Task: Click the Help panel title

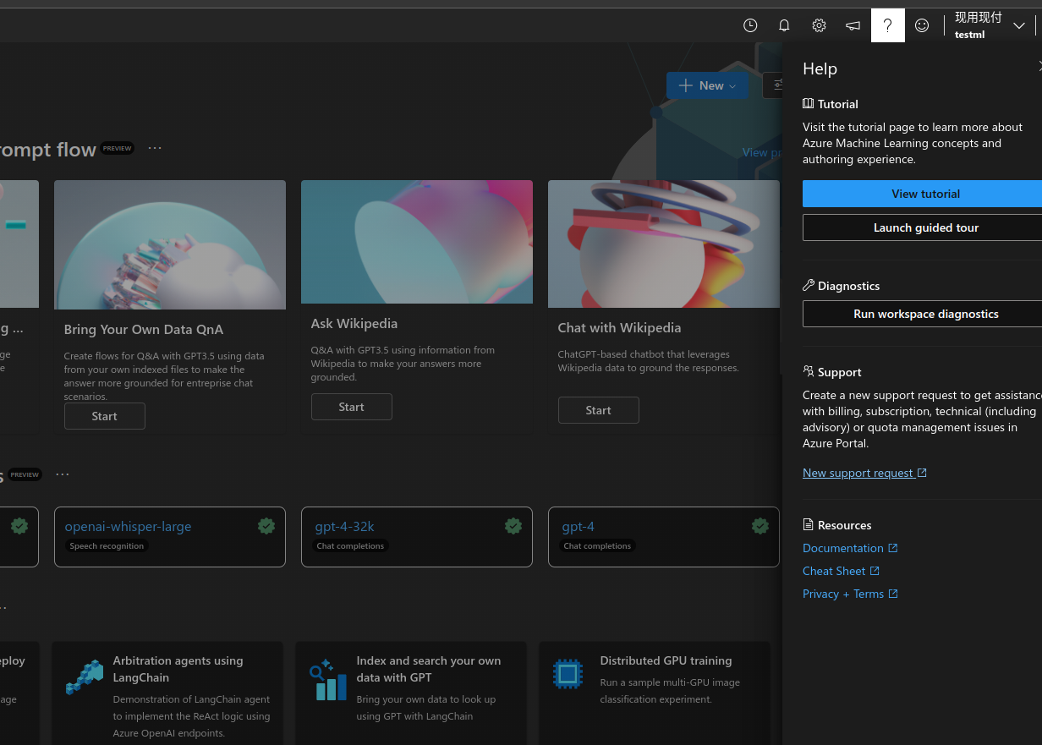Action: (x=820, y=69)
